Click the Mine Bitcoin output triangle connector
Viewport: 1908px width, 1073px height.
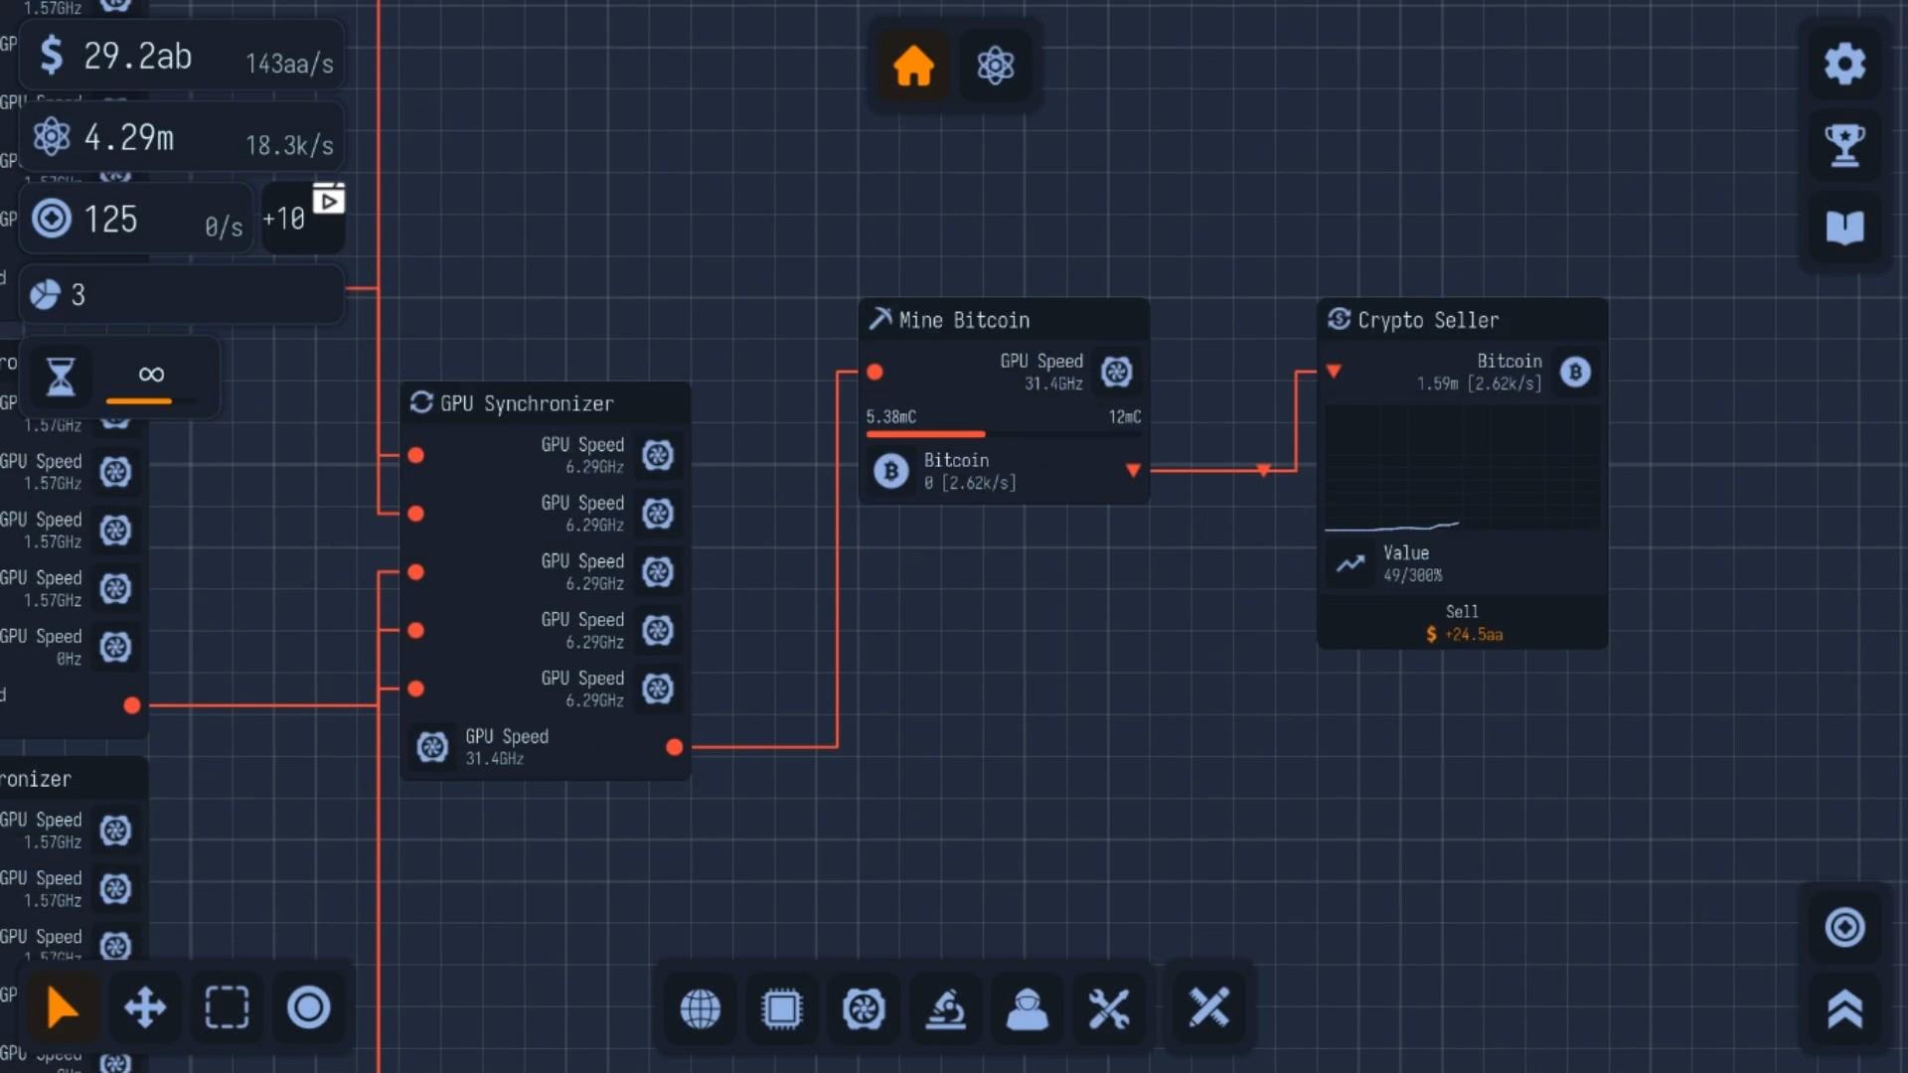tap(1133, 470)
